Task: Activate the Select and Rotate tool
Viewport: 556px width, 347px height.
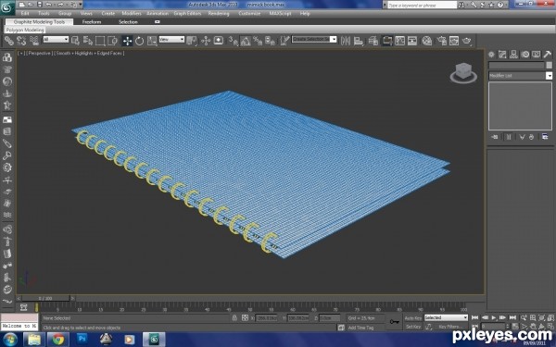Action: 139,41
